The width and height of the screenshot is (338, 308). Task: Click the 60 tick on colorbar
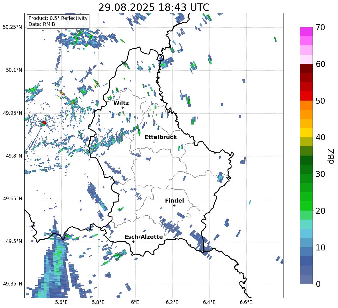coord(320,64)
